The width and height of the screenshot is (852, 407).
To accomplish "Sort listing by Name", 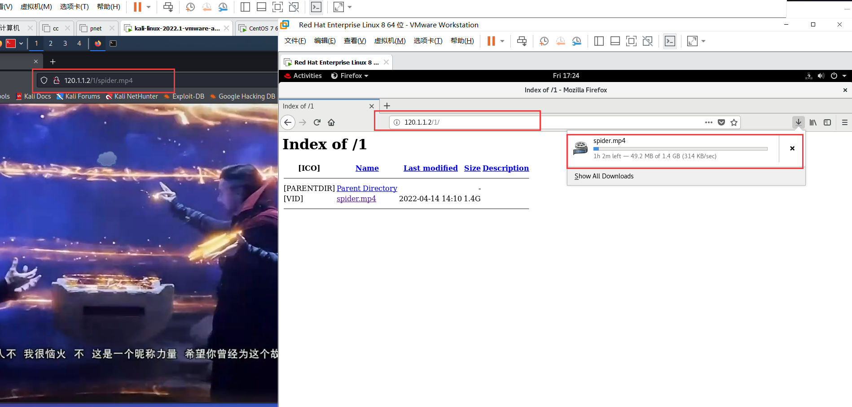I will tap(367, 168).
